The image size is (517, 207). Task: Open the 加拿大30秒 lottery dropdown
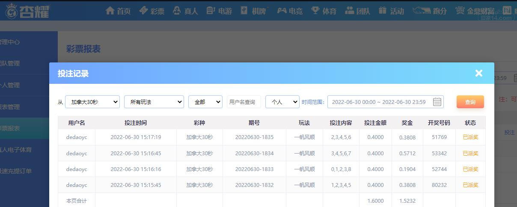(92, 102)
